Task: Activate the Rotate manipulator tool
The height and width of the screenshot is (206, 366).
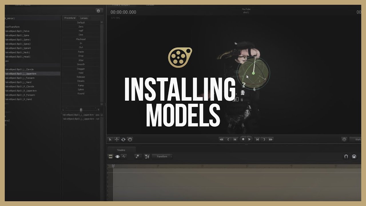Action: (x=123, y=139)
